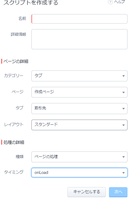133x202 pixels.
Task: Click the 次へ button
Action: point(118,192)
